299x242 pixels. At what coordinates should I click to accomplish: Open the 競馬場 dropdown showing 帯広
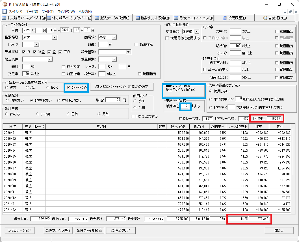point(114,37)
